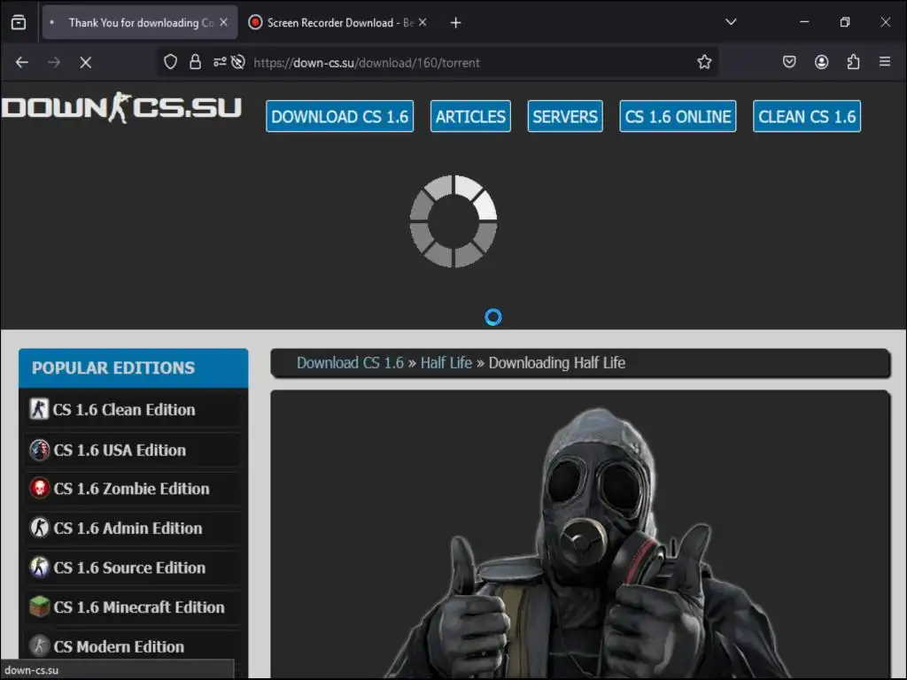Open CS 1.6 Source Edition link
This screenshot has height=680, width=907.
129,568
